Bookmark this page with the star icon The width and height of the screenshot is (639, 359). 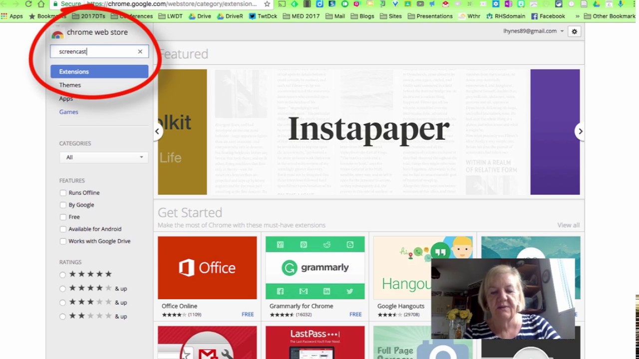pos(267,3)
